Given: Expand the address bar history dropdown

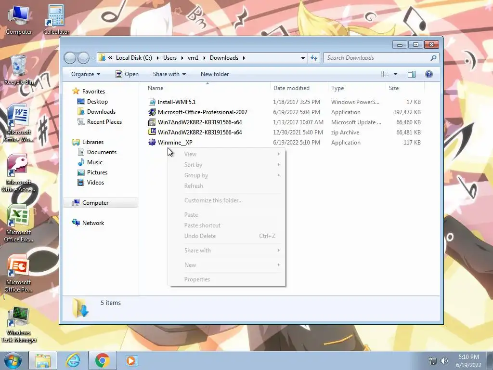Looking at the screenshot, I should pos(303,58).
